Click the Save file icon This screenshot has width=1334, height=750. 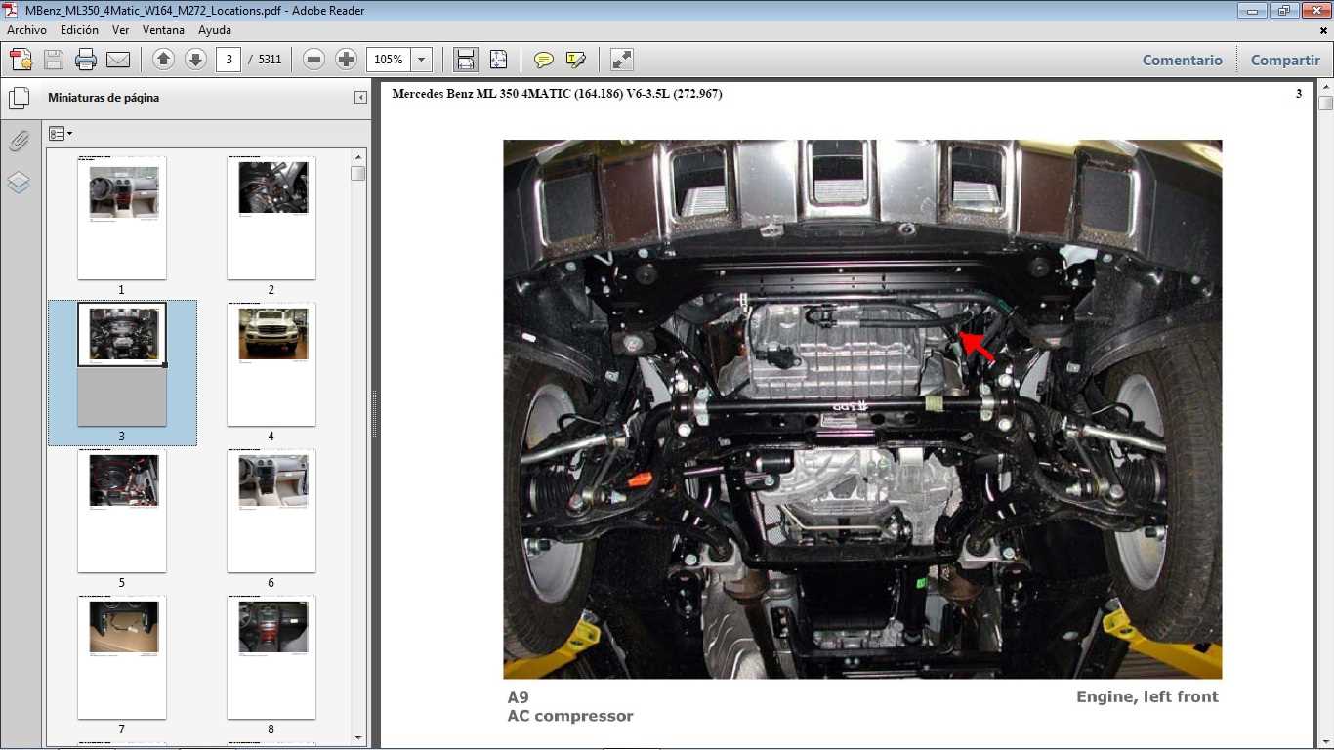54,60
